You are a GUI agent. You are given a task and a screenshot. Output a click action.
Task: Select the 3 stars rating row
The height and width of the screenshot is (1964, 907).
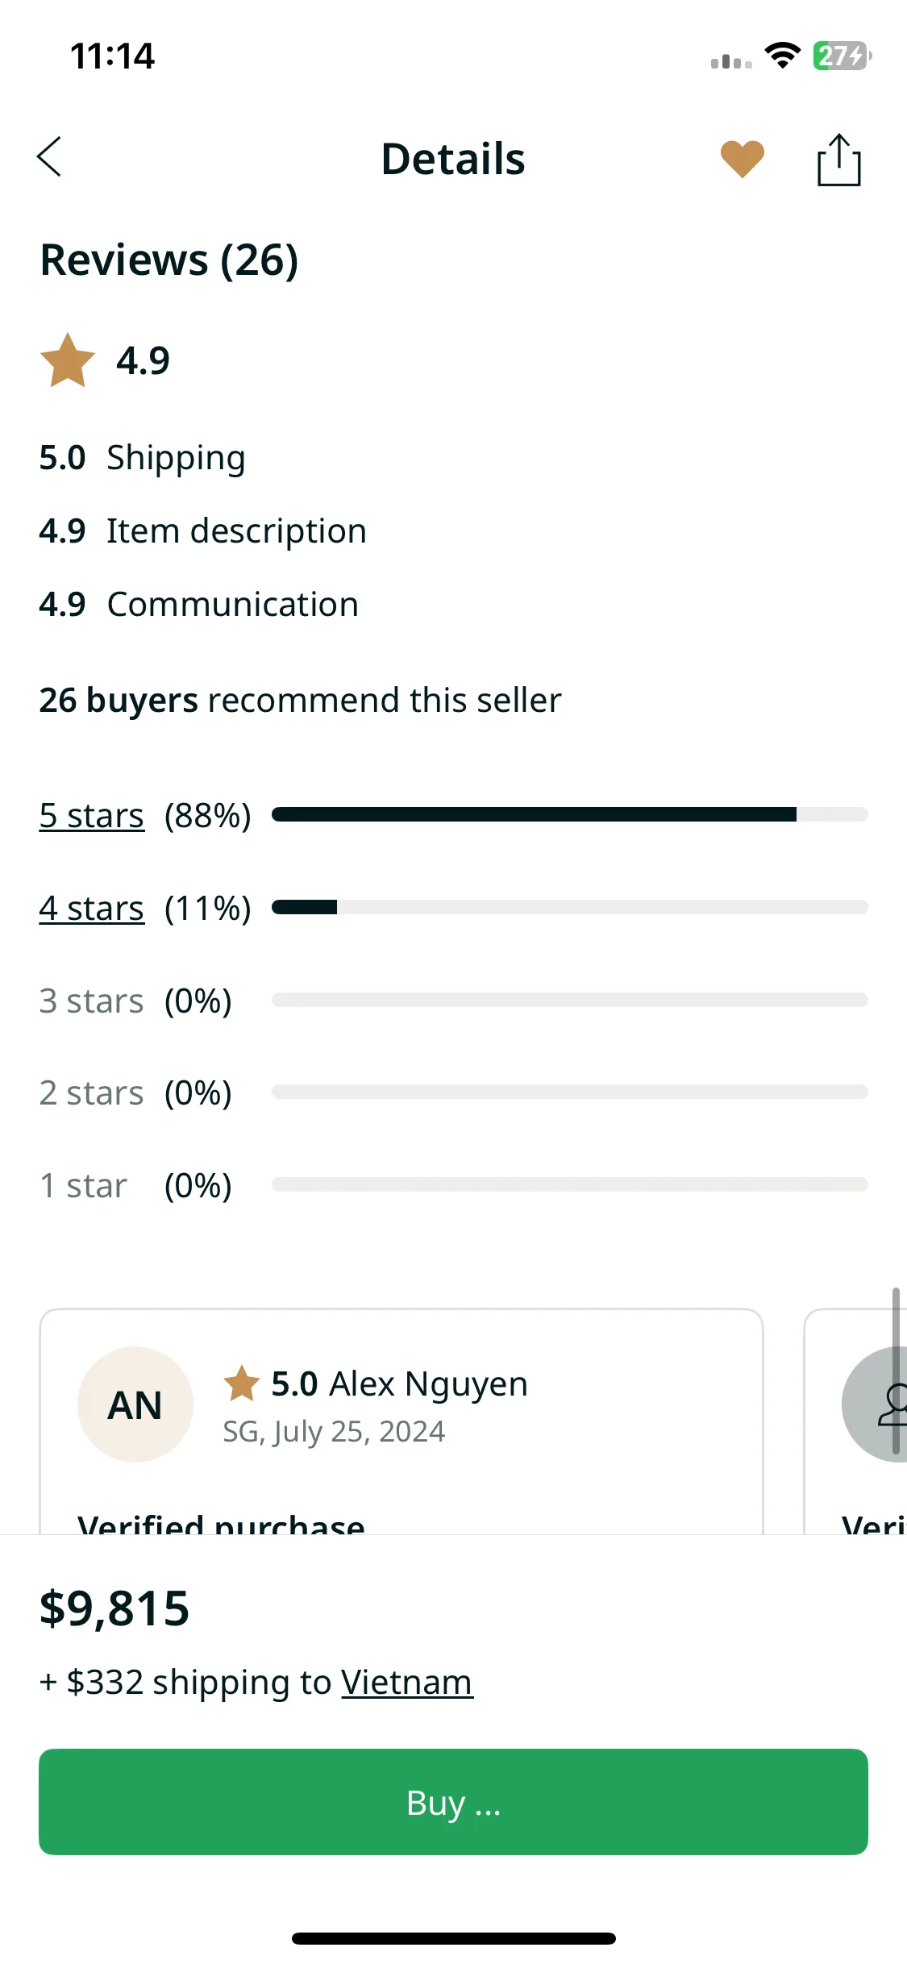point(453,1001)
